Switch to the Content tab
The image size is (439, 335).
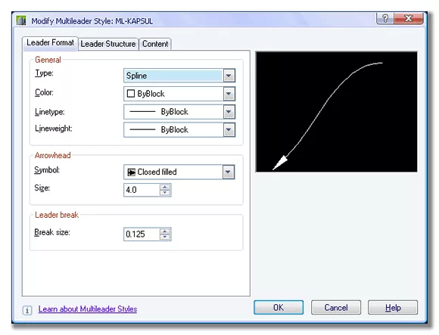click(x=155, y=44)
